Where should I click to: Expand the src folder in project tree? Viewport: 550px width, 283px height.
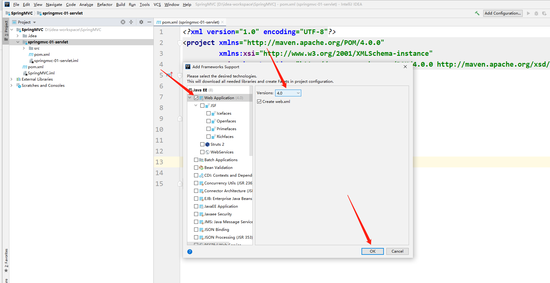click(24, 48)
